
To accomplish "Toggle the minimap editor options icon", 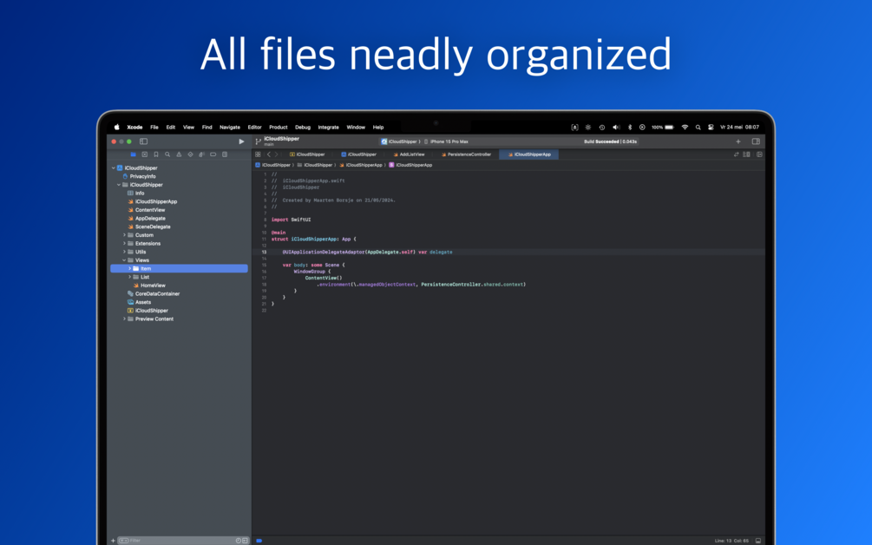I will 747,154.
